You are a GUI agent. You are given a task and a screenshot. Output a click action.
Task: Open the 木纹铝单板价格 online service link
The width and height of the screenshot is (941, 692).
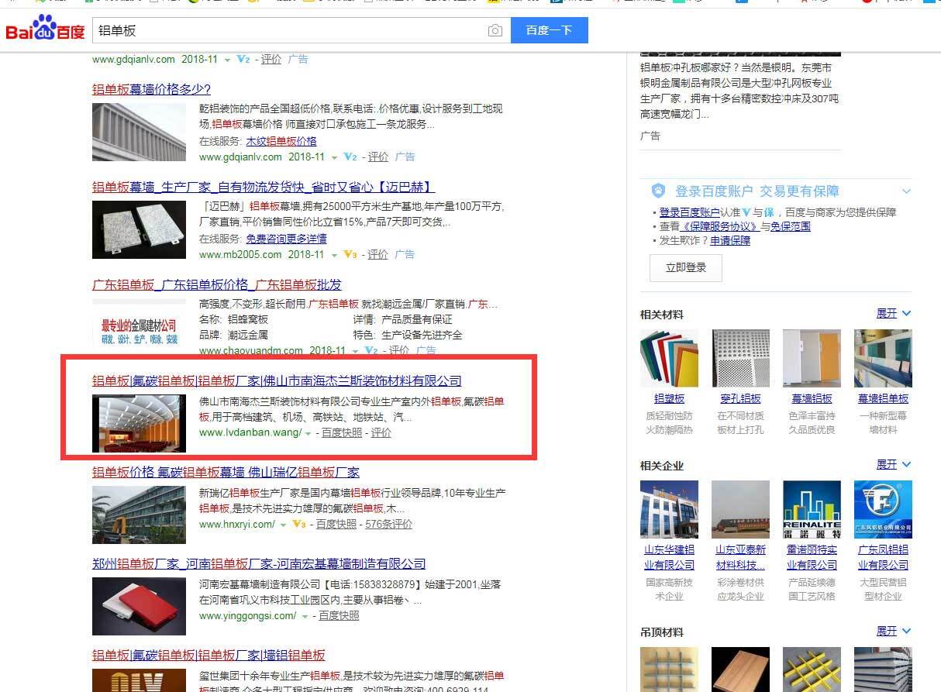click(x=281, y=142)
